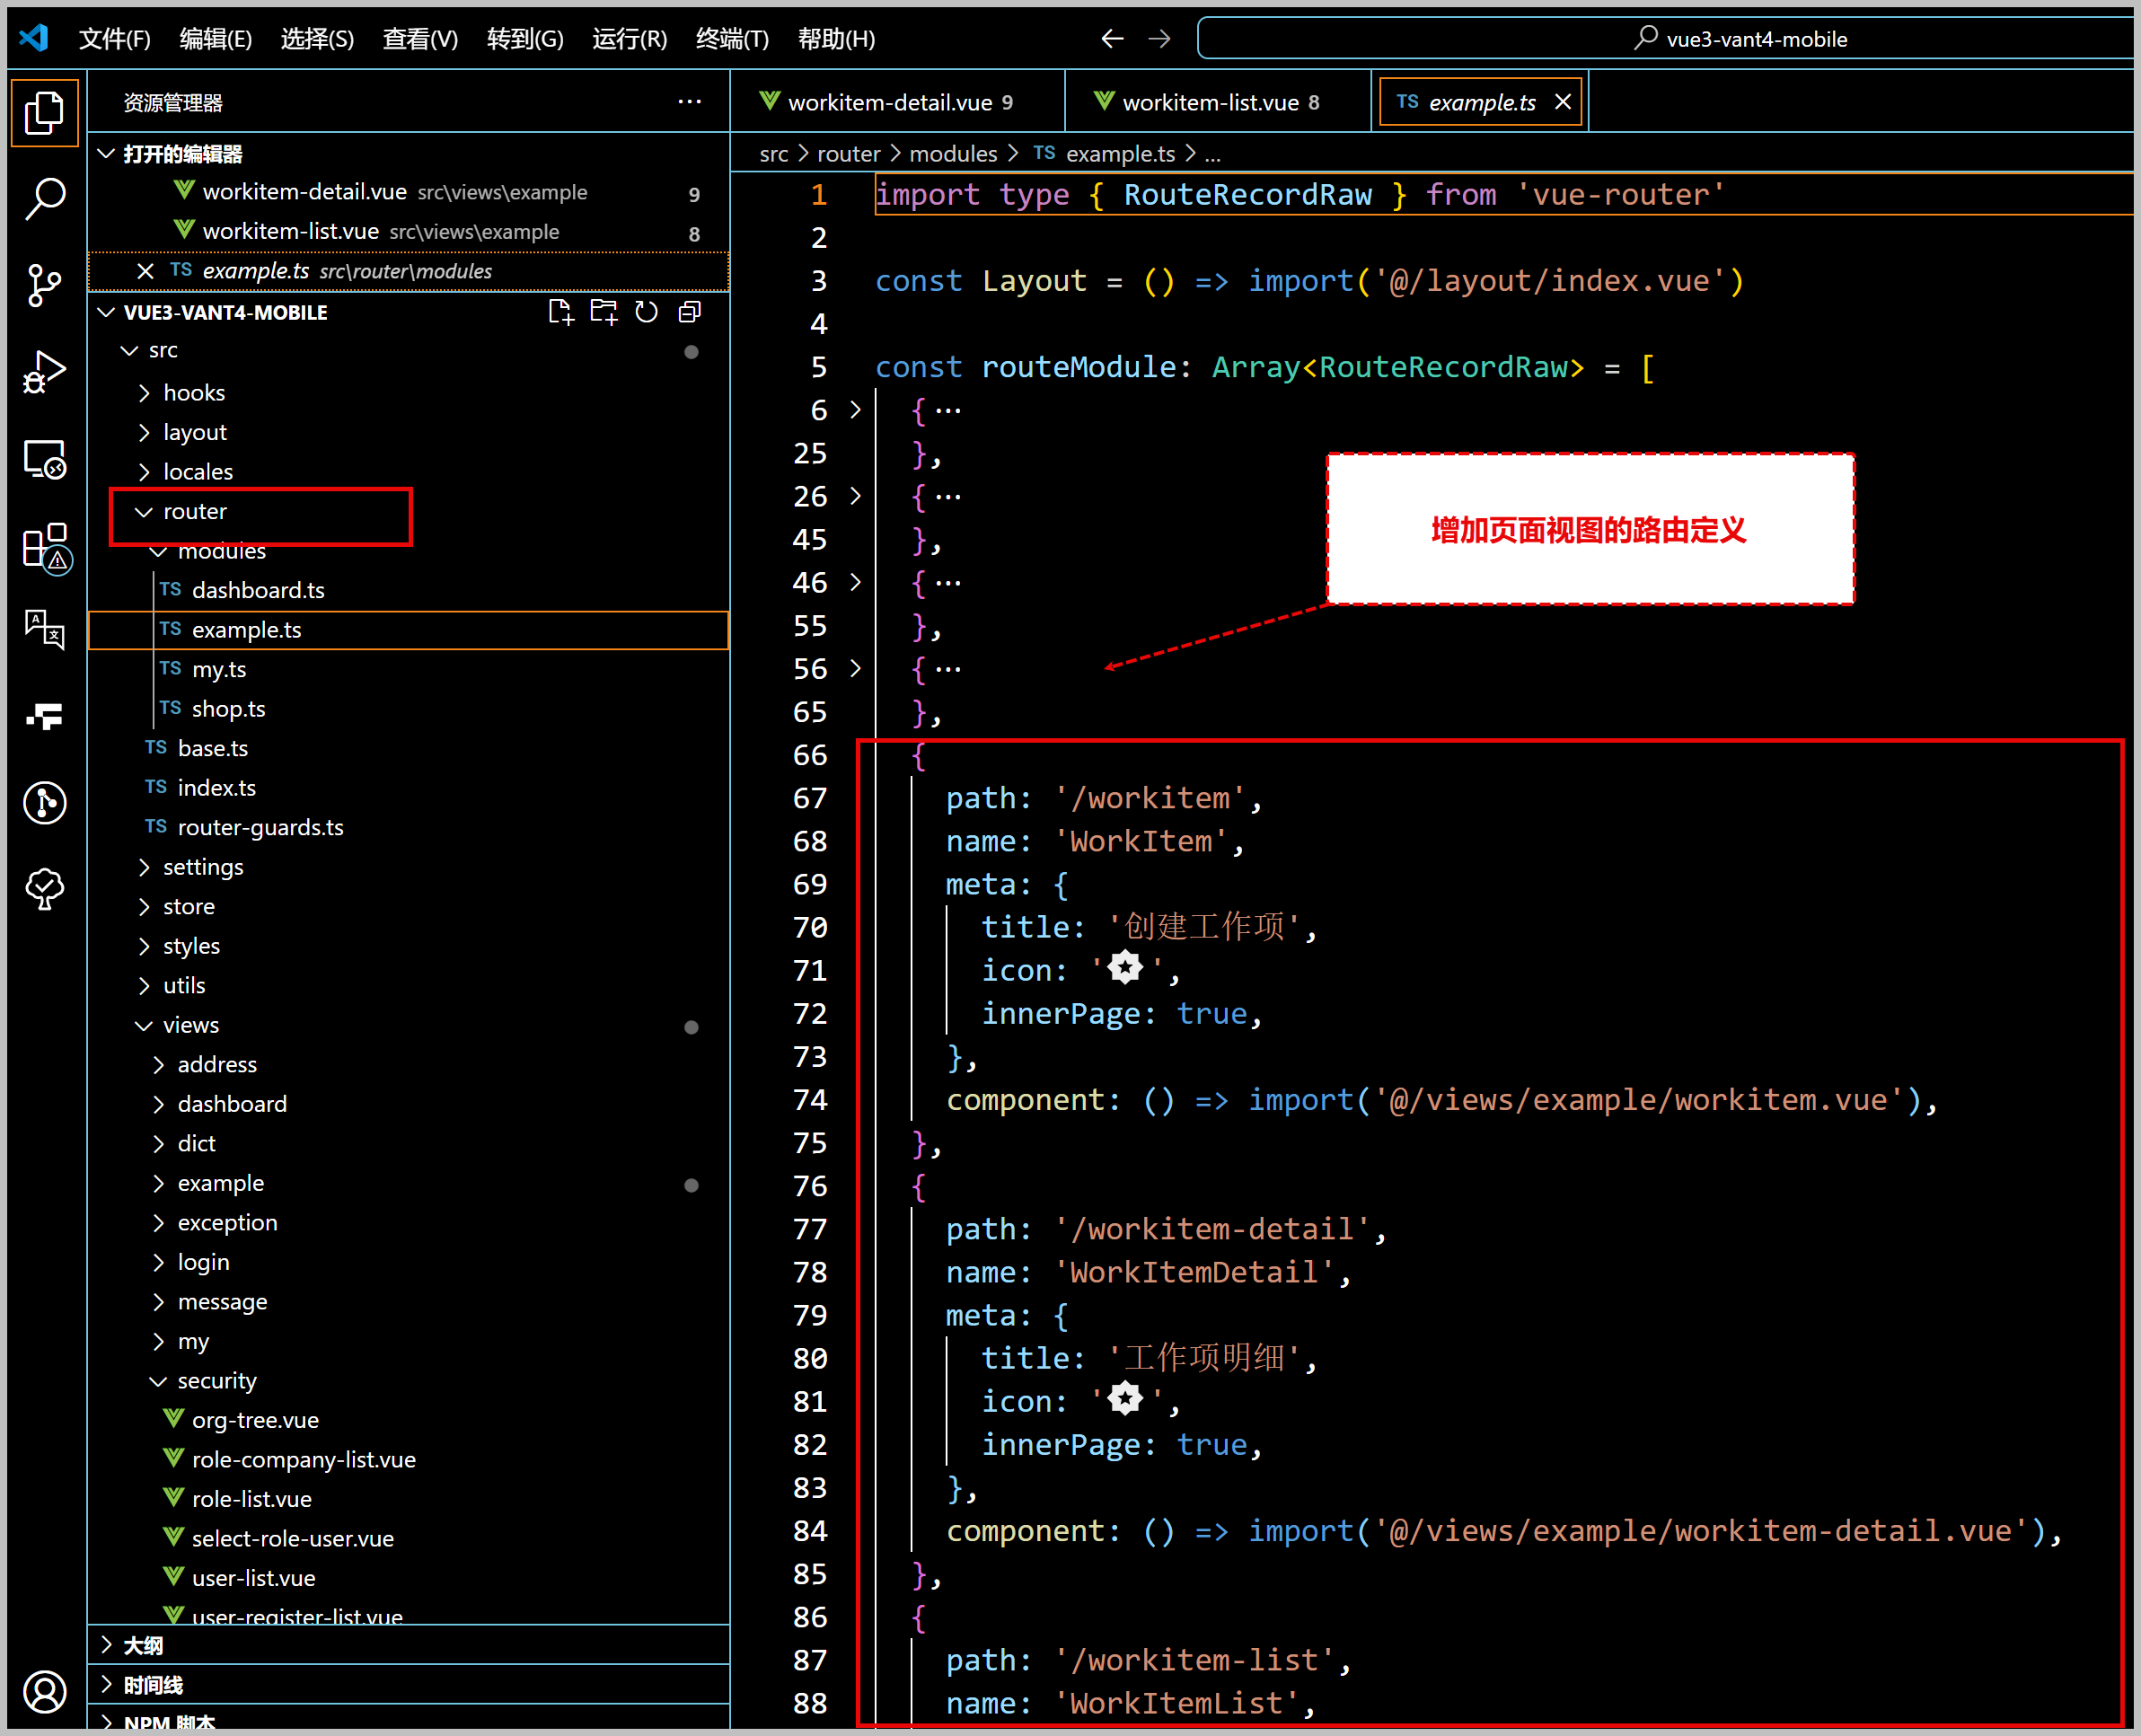Screen dimensions: 2141x1736
Task: Refresh the explorer file tree
Action: (647, 312)
